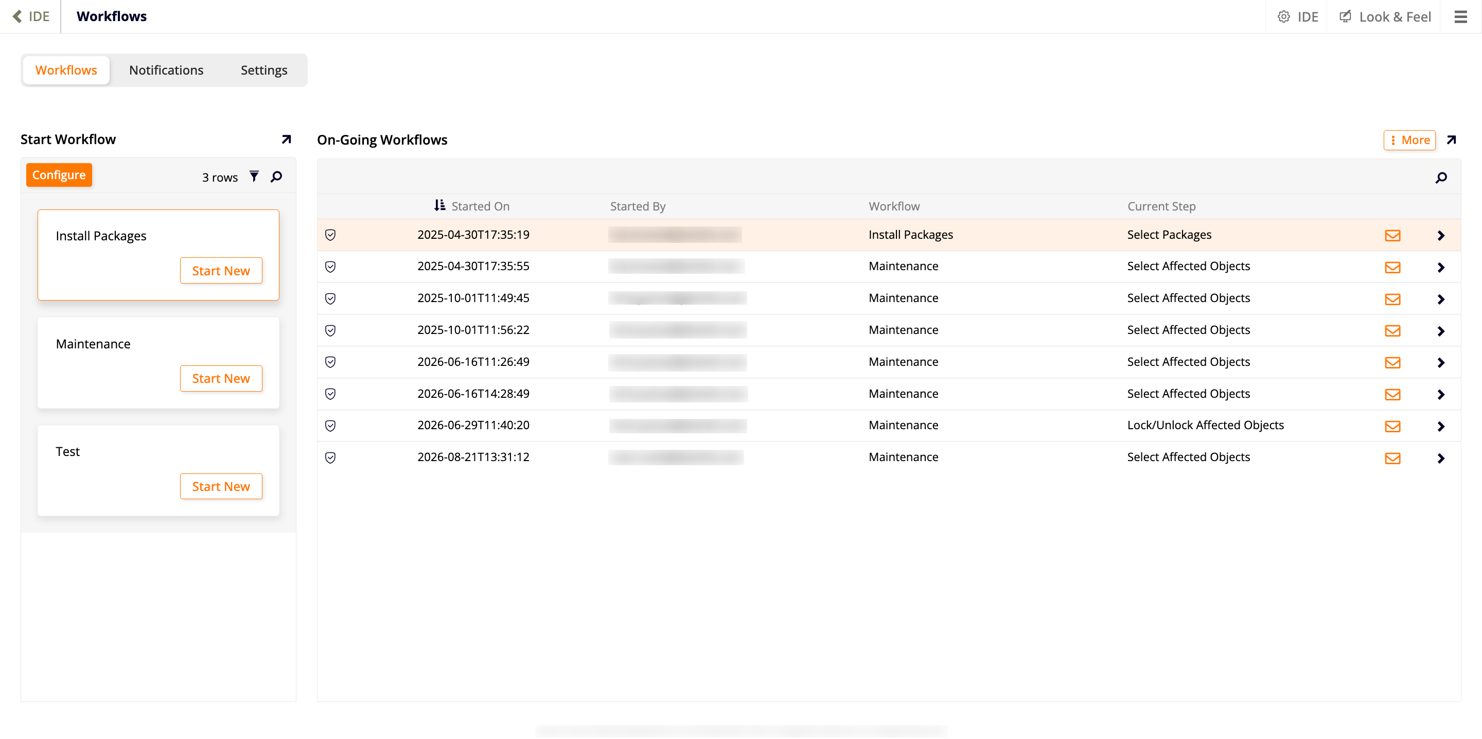Filter the Start Workflow list
The width and height of the screenshot is (1482, 739).
(254, 177)
